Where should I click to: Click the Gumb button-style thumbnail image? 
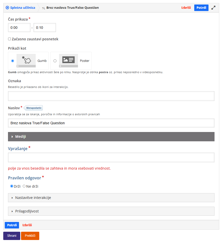pyautogui.click(x=26, y=61)
